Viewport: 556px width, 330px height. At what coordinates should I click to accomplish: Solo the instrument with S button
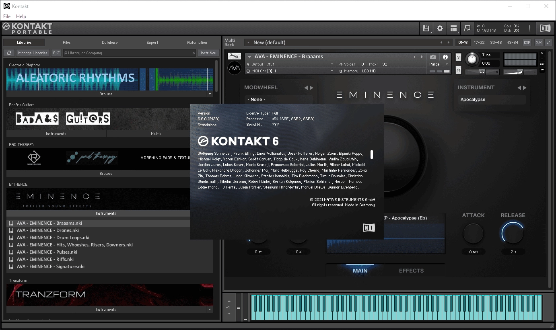click(458, 57)
